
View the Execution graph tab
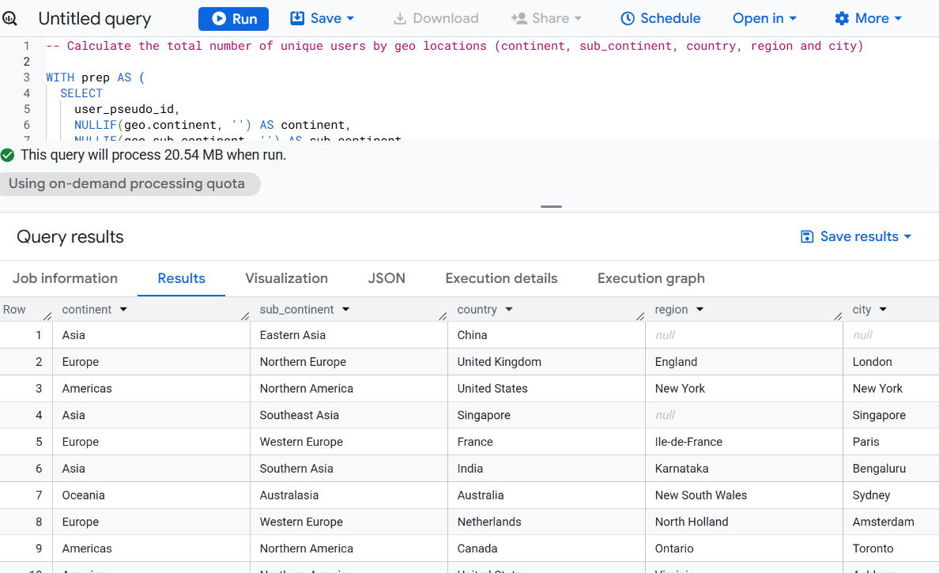tap(651, 278)
